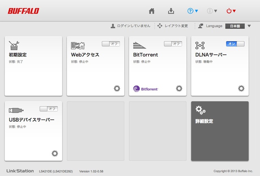Open the Language 日本語 dropdown
The image size is (260, 176).
(238, 26)
